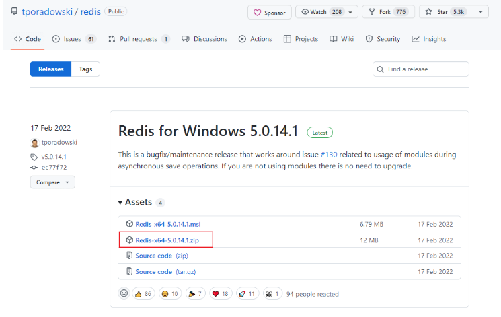Open the Redis for Windows 5.0.14.1 release title
The width and height of the screenshot is (501, 317).
(x=208, y=131)
